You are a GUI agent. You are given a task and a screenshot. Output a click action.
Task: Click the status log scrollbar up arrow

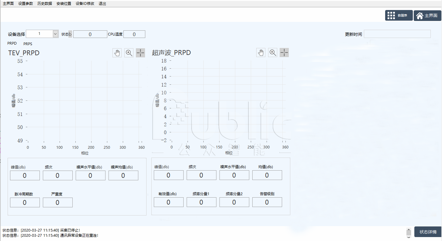[409, 229]
